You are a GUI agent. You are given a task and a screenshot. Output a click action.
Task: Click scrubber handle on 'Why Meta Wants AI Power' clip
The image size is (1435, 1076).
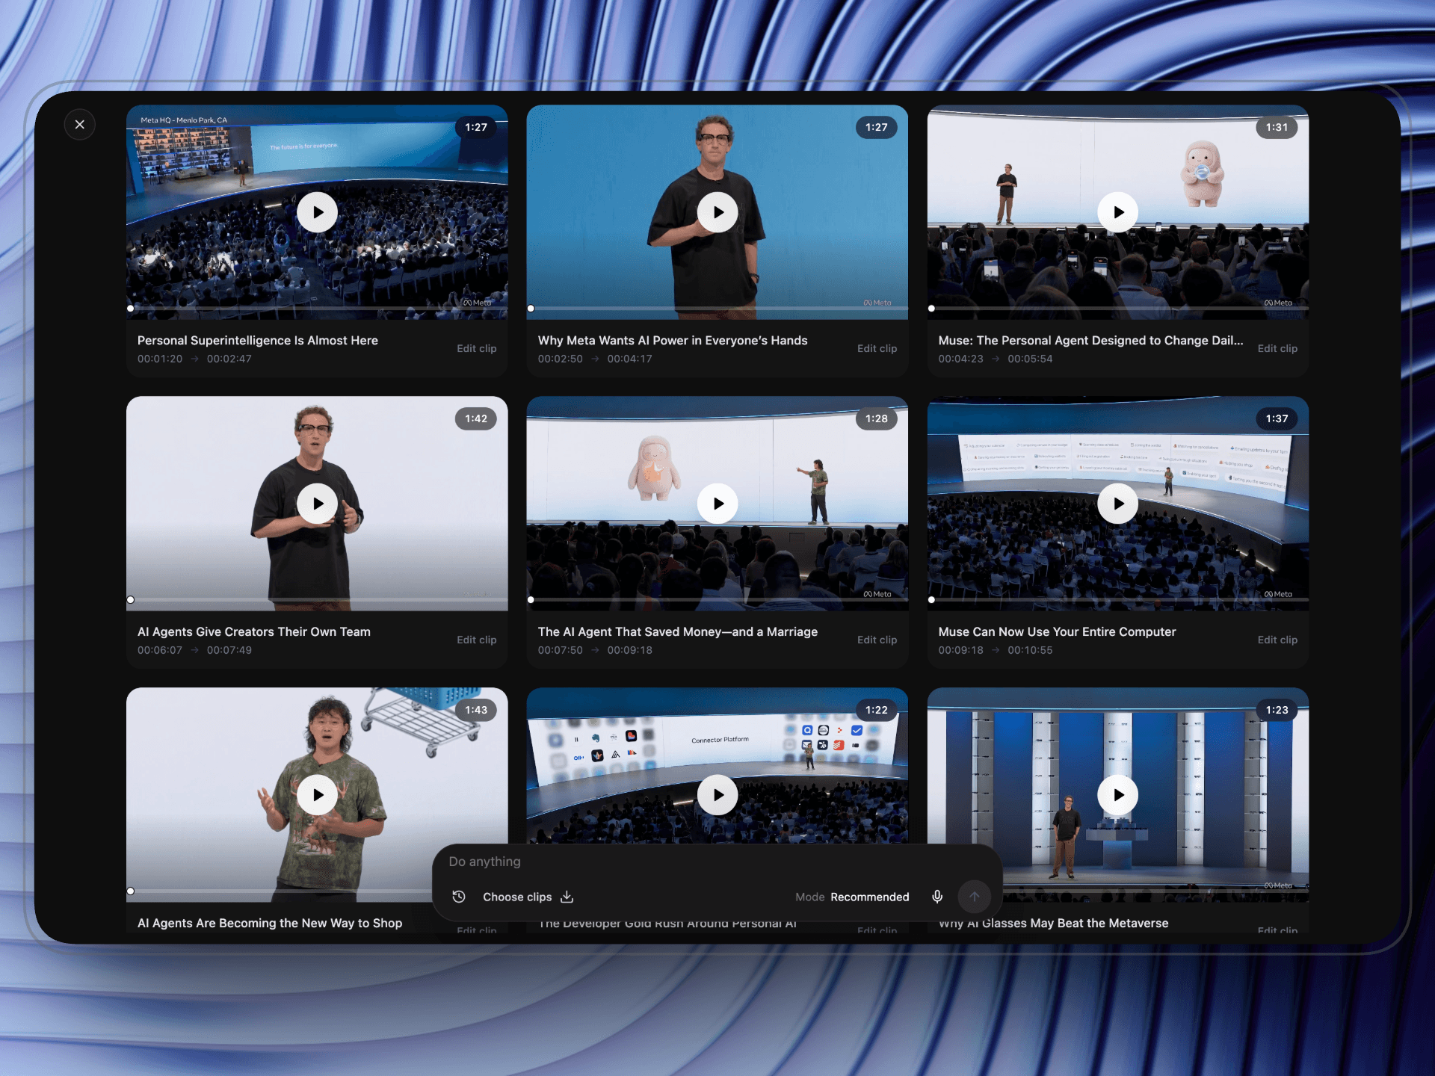(531, 308)
